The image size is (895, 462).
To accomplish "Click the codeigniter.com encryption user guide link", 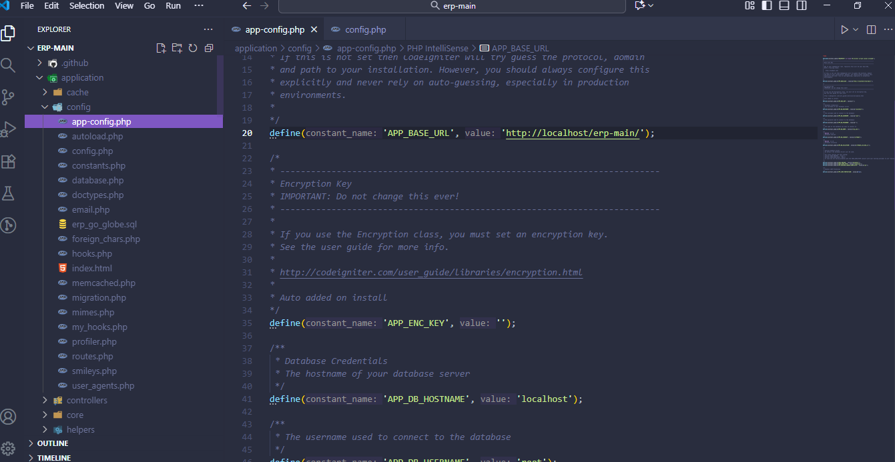I will pyautogui.click(x=430, y=272).
